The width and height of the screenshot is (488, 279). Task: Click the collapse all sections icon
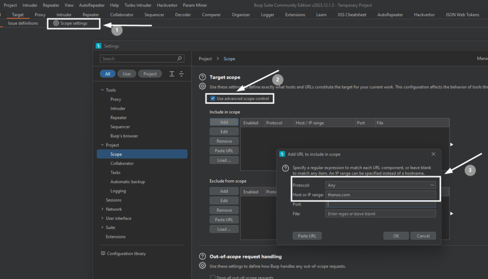pos(182,74)
